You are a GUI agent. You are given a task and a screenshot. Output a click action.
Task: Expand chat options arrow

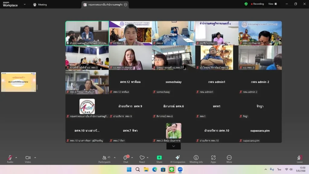(132, 158)
